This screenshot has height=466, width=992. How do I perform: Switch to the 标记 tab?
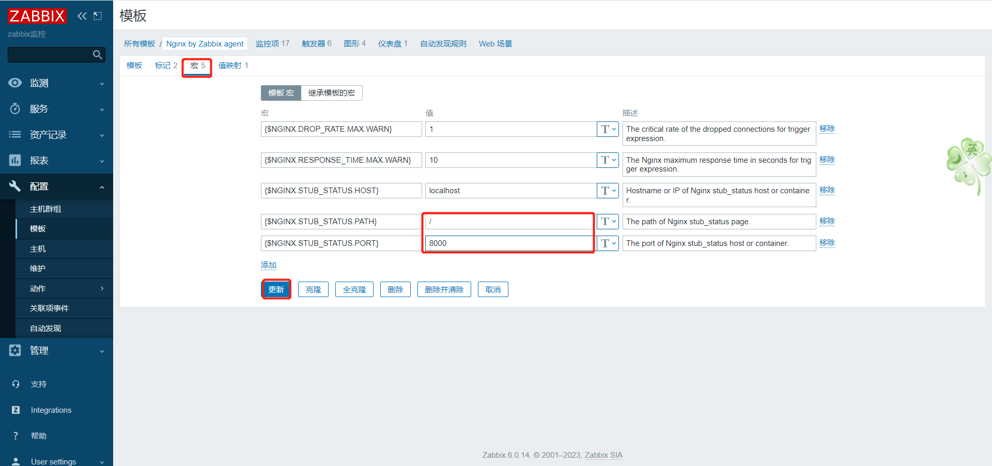click(x=166, y=66)
